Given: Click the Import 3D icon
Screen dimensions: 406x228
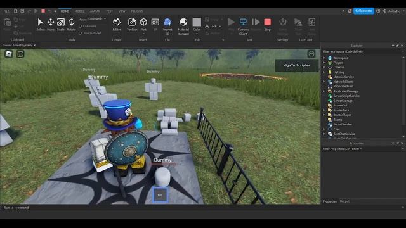Looking at the screenshot, I should 167,22.
